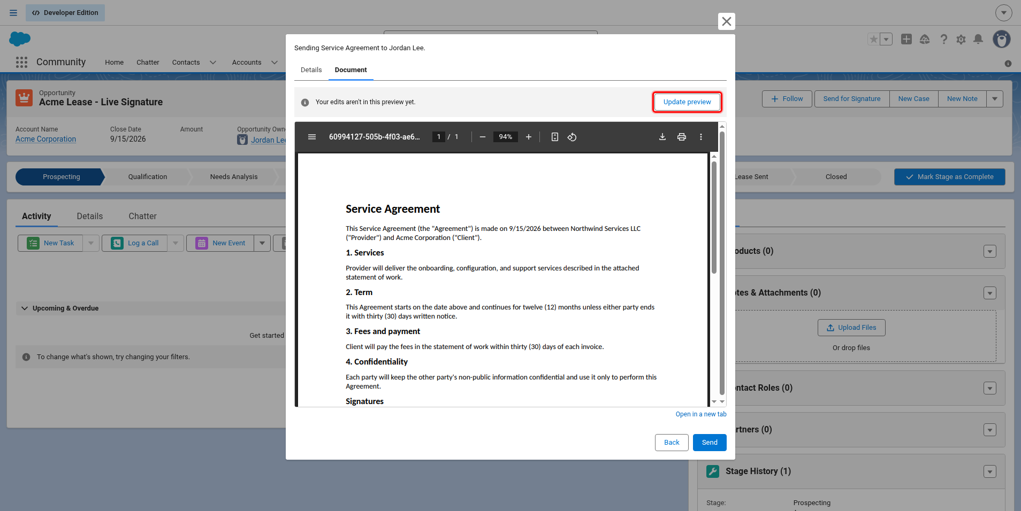The width and height of the screenshot is (1021, 511).
Task: Add this page to favorites star
Action: tap(874, 39)
